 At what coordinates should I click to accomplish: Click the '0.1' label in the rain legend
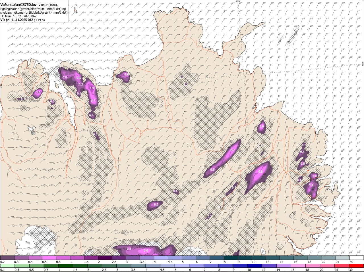pos(2,270)
